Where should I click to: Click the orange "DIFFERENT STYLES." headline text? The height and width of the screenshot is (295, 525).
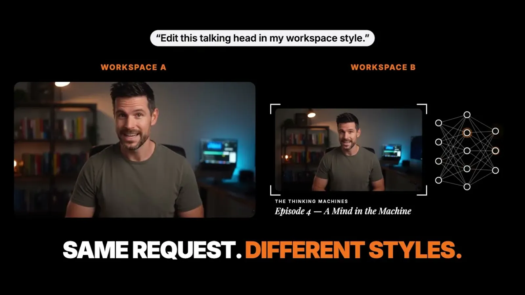coord(353,250)
